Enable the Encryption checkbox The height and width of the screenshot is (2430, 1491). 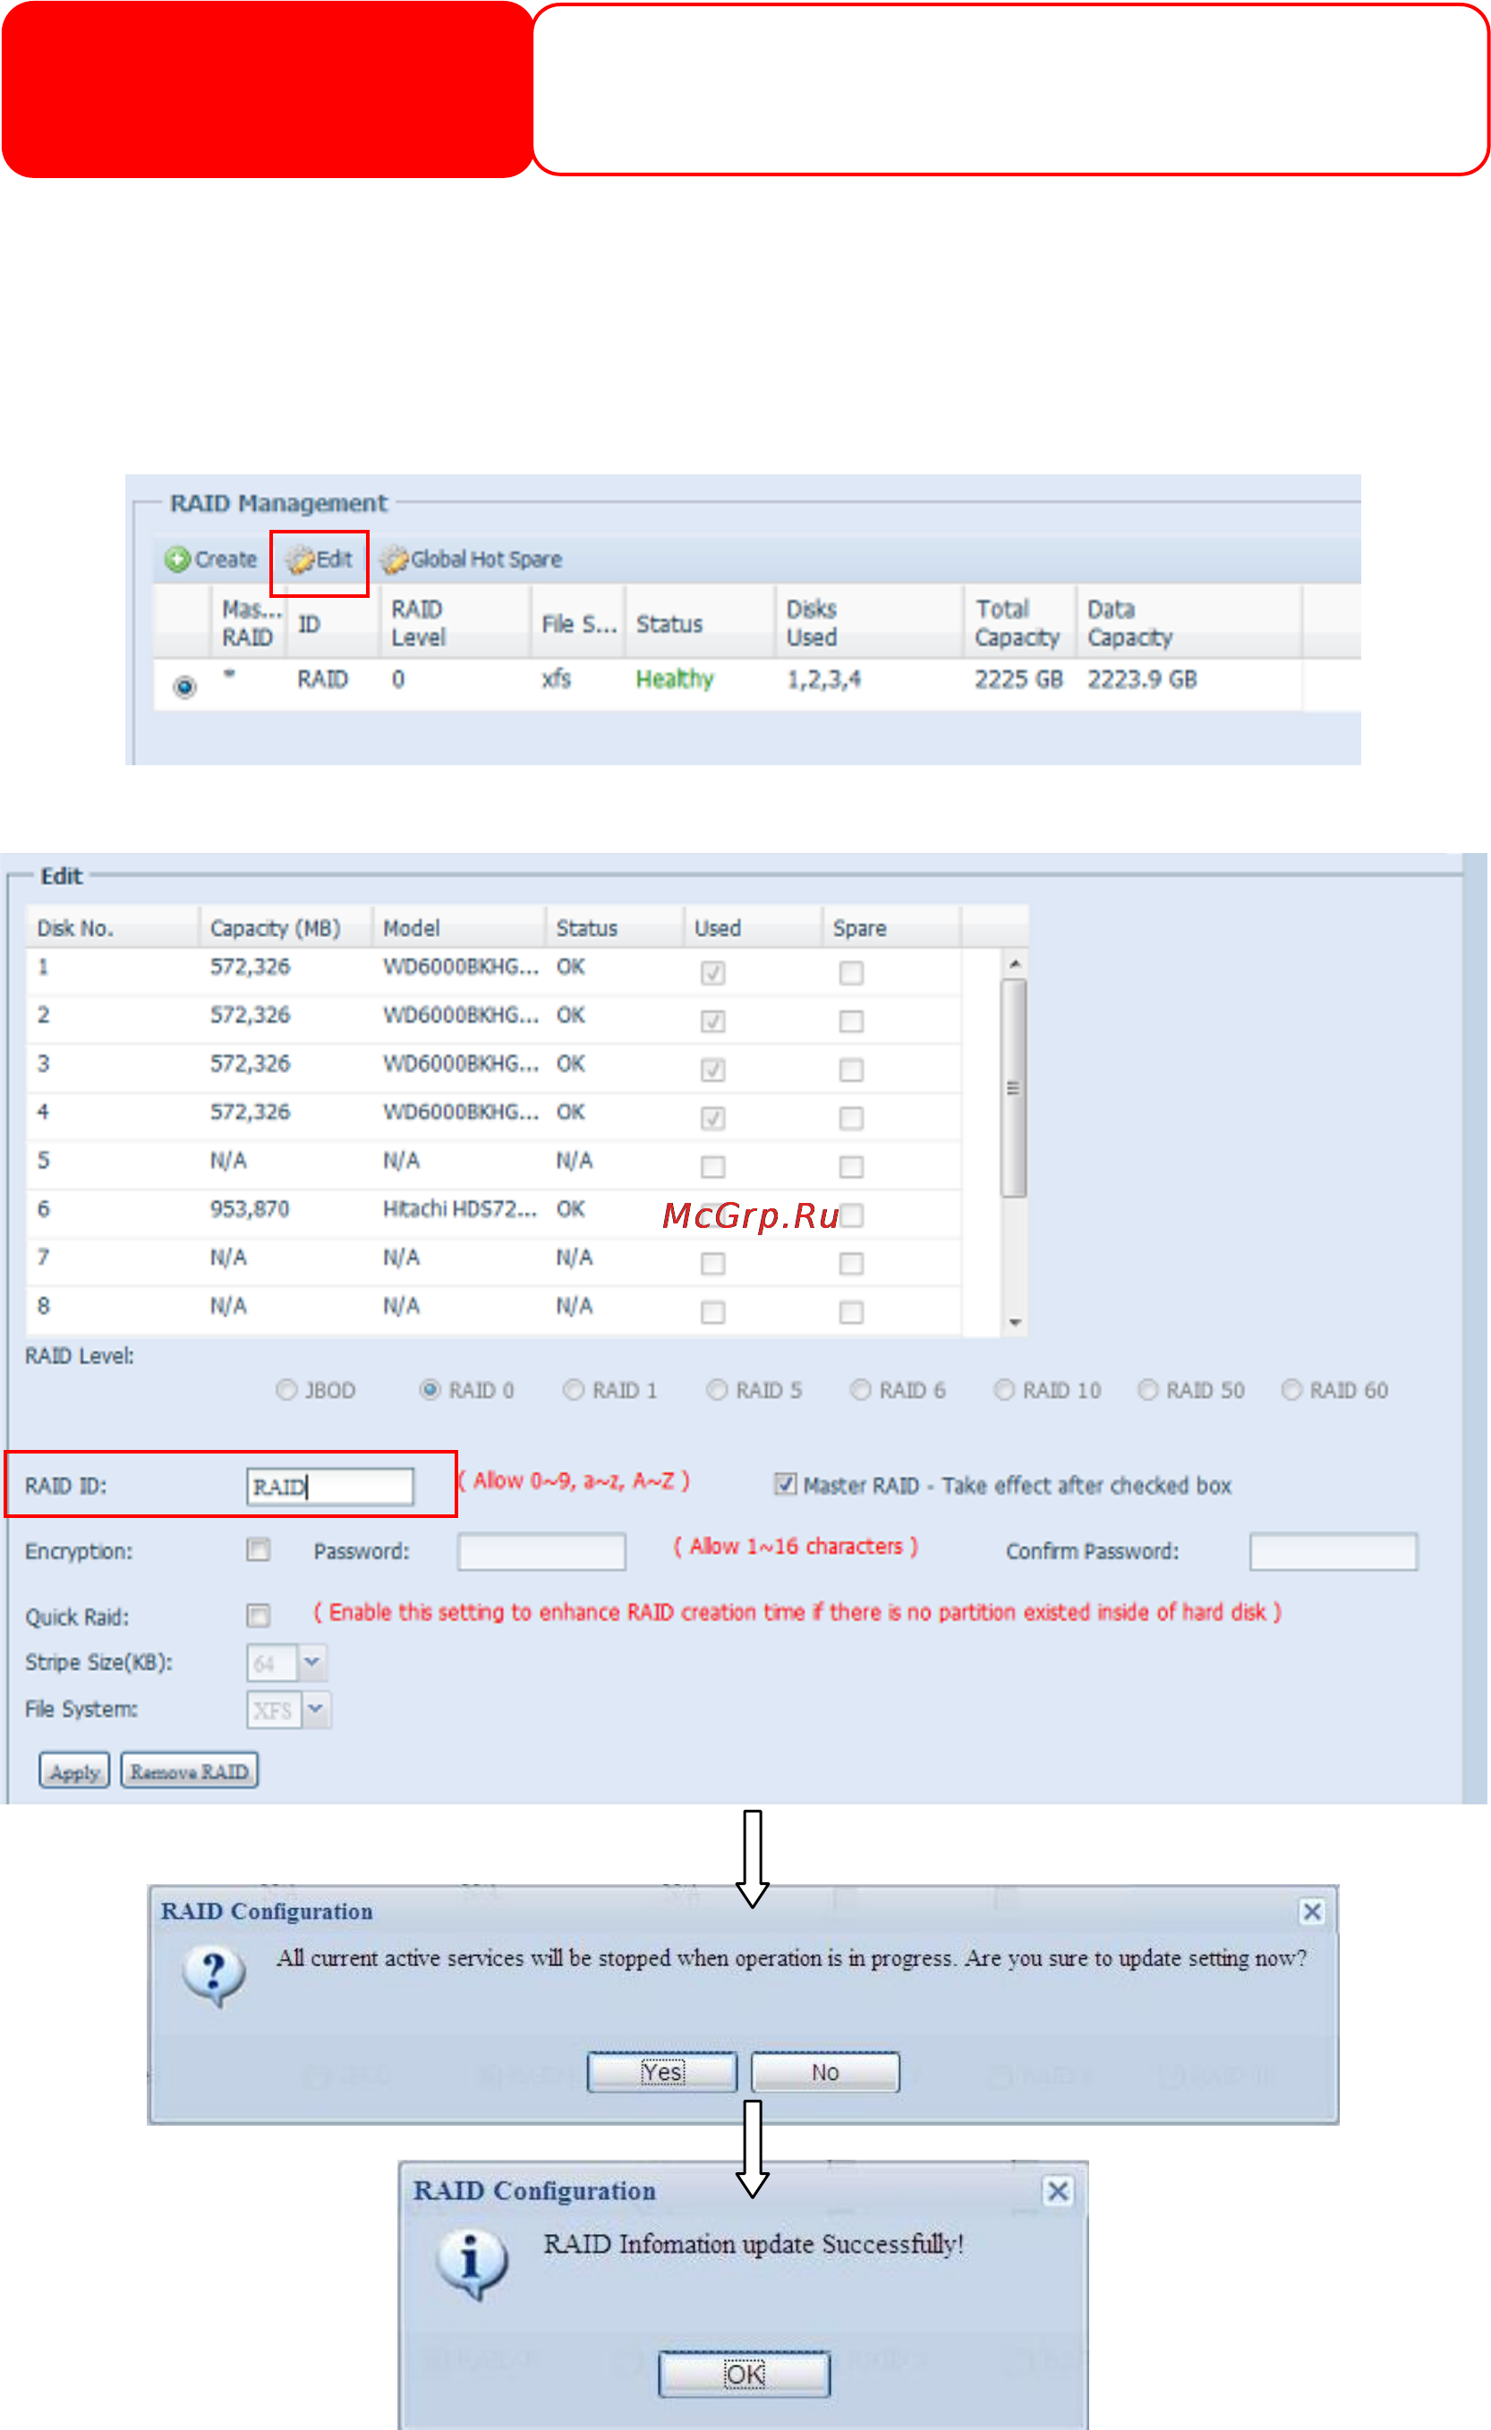[x=259, y=1549]
